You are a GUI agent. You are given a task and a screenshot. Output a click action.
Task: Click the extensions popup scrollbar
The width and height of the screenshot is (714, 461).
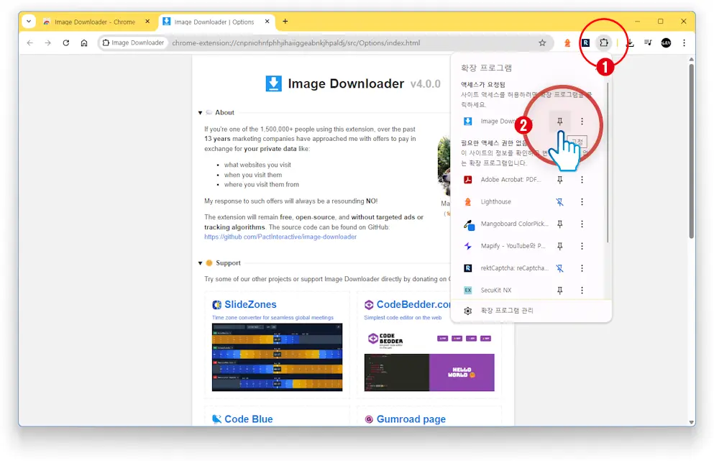coord(608,162)
